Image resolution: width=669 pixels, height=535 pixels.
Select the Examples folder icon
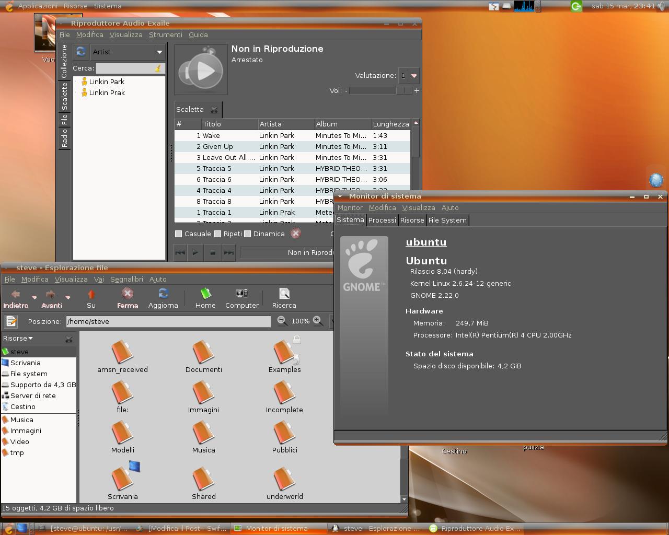point(285,351)
